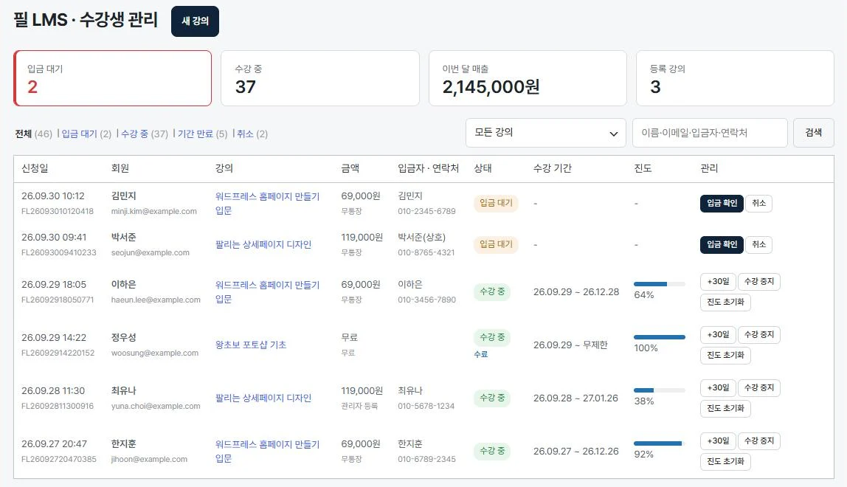
Task: Reset progress for 이하은 with 진도 초기화
Action: (725, 302)
